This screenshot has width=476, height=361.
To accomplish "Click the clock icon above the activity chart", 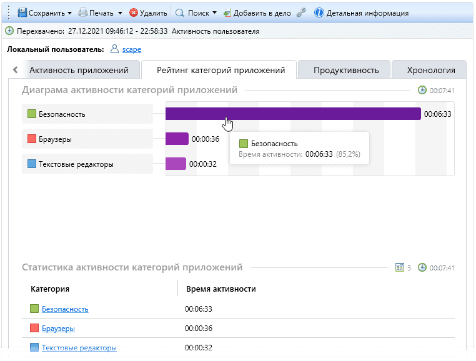I will [x=422, y=90].
